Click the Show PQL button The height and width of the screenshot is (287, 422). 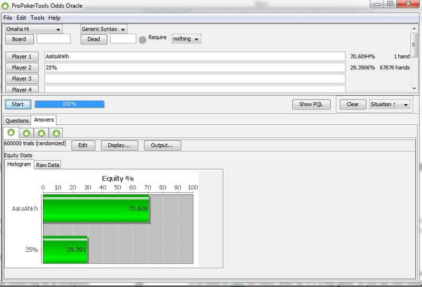[311, 104]
